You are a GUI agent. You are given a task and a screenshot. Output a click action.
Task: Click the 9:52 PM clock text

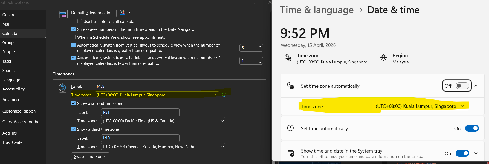[305, 34]
